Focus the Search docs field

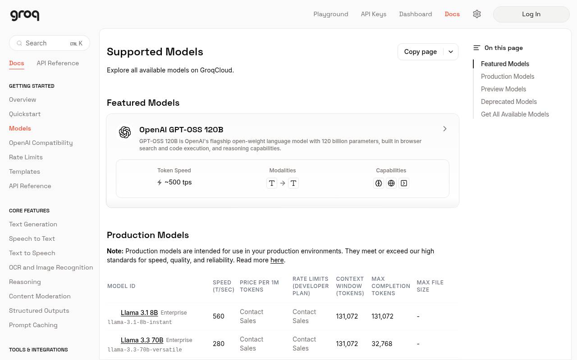[50, 43]
